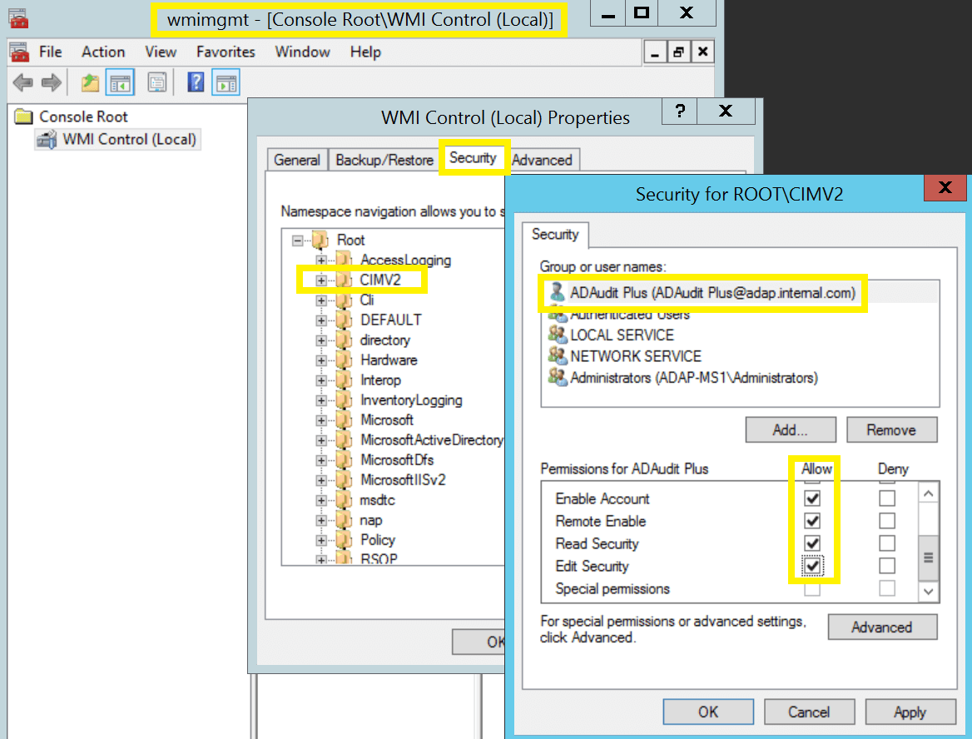Image resolution: width=972 pixels, height=739 pixels.
Task: Click the Advanced button for special permissions
Action: tap(882, 627)
